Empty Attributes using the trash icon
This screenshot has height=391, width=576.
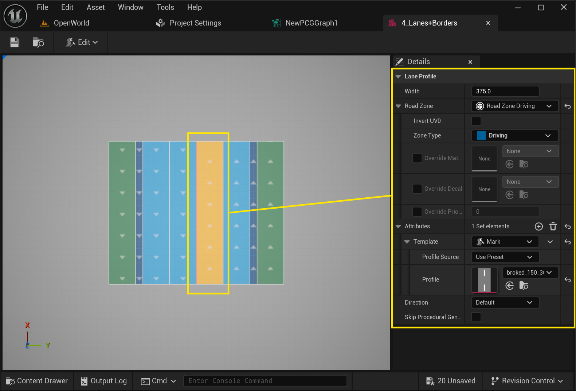553,227
